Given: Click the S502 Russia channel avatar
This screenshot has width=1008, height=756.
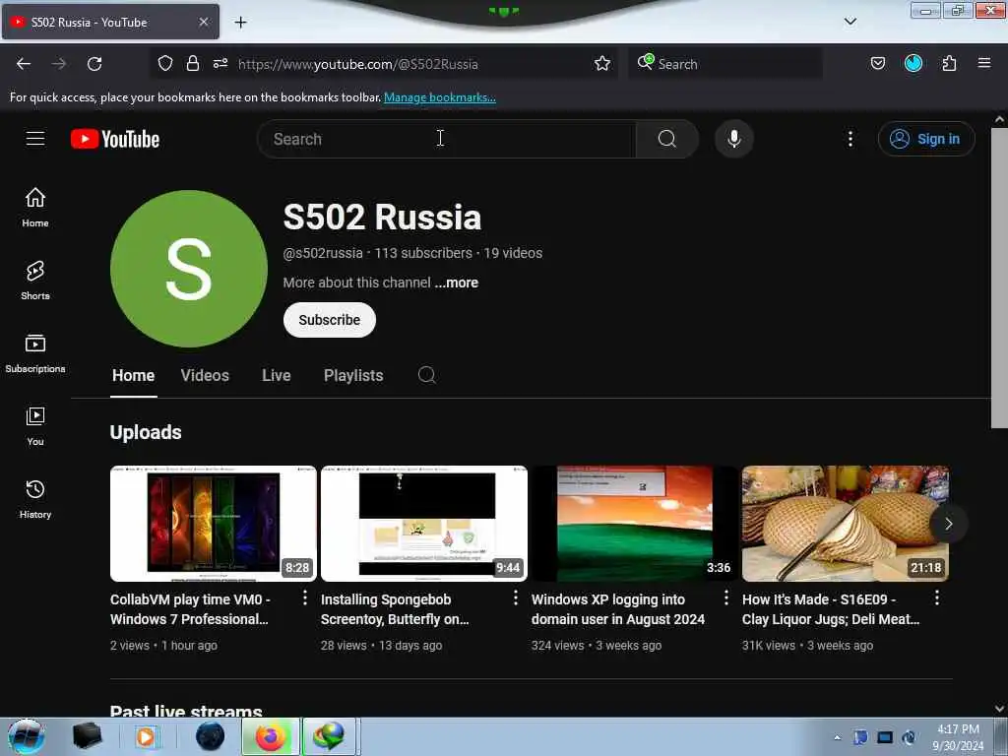Looking at the screenshot, I should 189,269.
